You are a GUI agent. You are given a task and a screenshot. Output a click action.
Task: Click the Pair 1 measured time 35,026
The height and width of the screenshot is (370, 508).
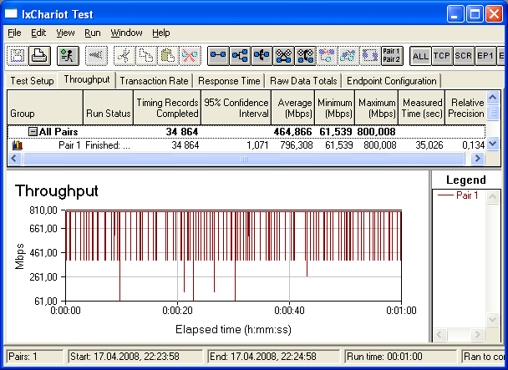pyautogui.click(x=429, y=145)
